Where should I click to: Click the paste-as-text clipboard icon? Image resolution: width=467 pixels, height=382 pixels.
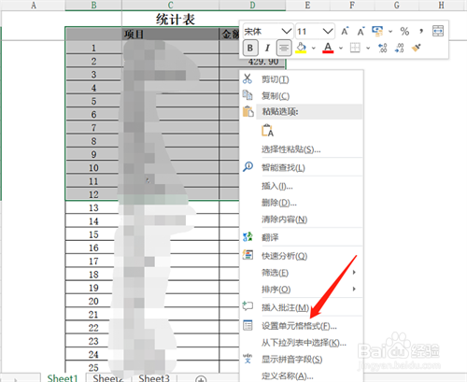coord(267,131)
